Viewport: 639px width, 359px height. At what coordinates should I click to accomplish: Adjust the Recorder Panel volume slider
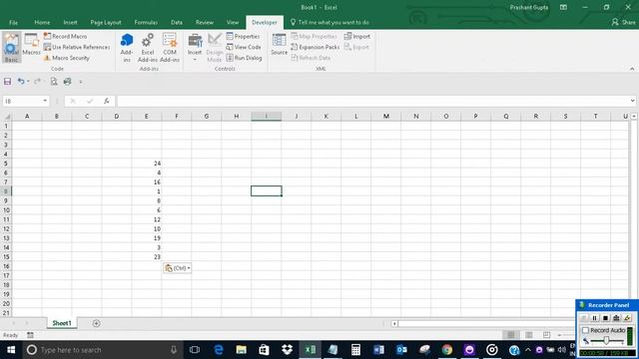[x=606, y=341]
